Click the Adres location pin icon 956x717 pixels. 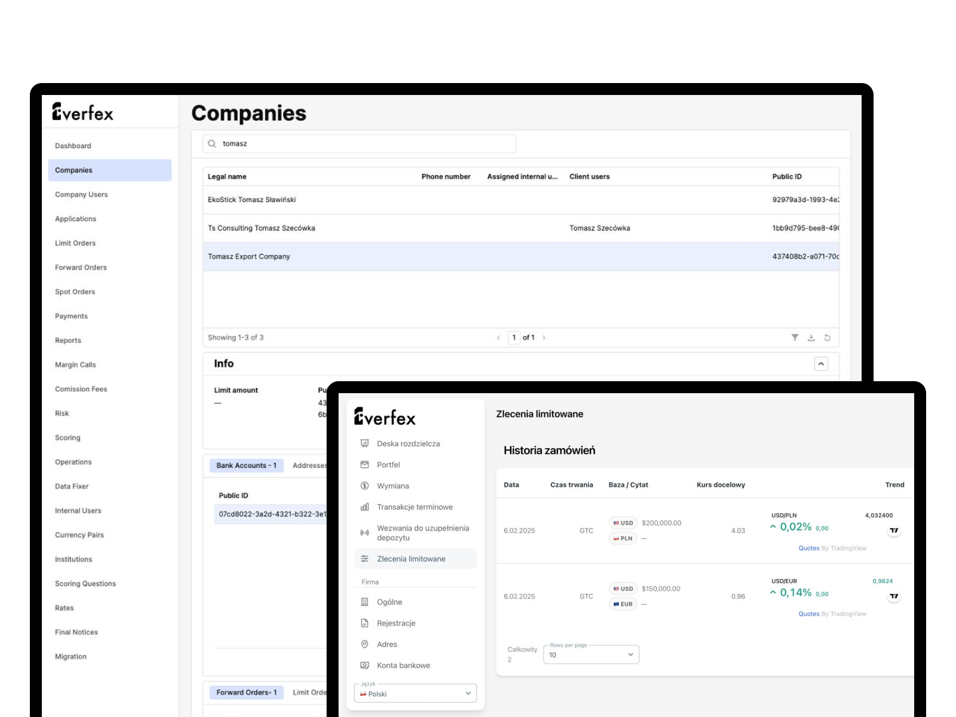pyautogui.click(x=364, y=644)
